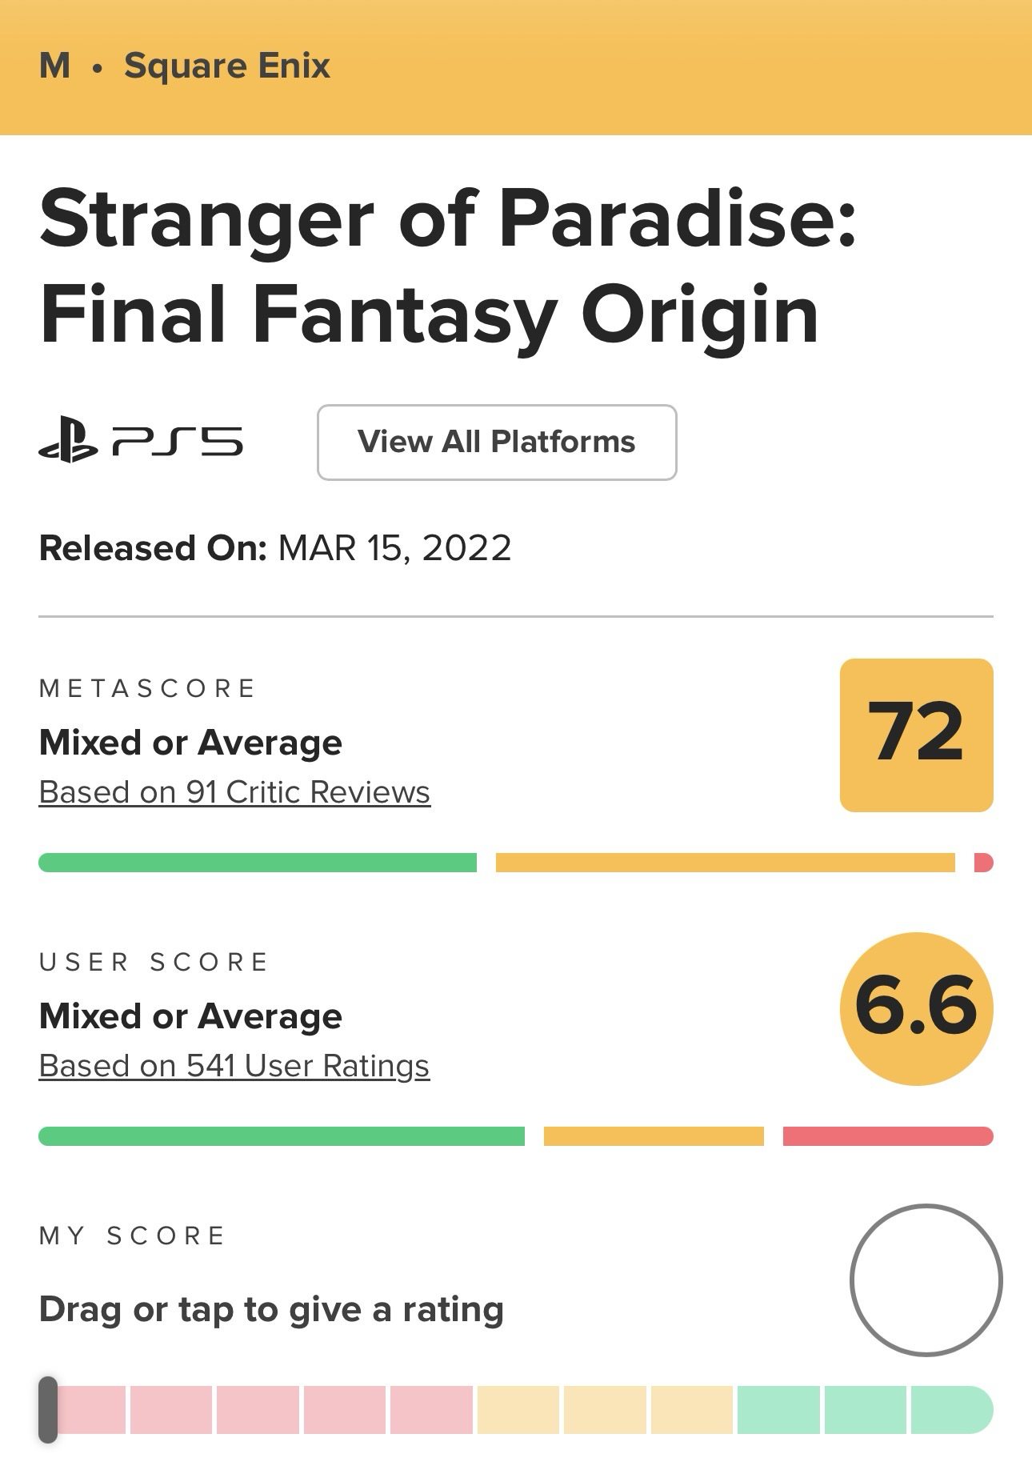The image size is (1032, 1458).
Task: Click the small red negative critic bar
Action: point(983,863)
